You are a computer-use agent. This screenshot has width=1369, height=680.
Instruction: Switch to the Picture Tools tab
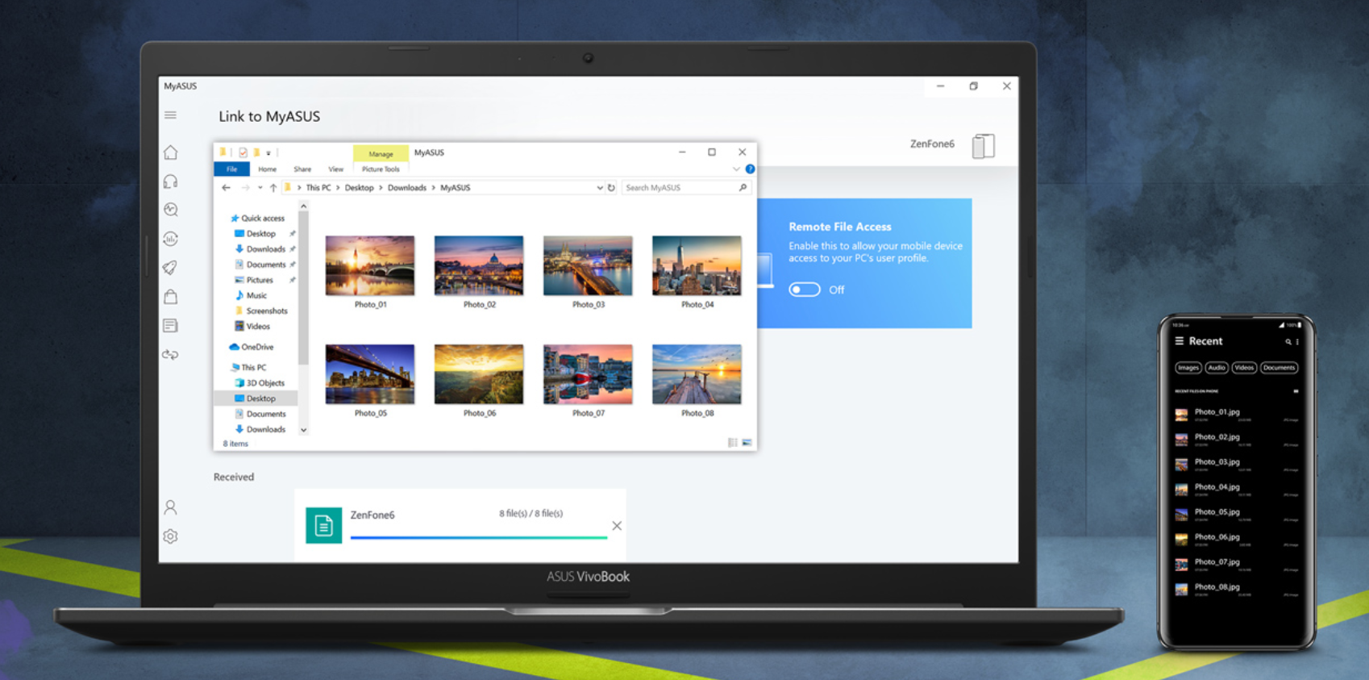[381, 169]
